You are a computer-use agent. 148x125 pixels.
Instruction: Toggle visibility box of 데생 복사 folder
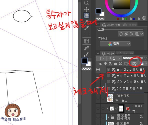[x=98, y=117]
